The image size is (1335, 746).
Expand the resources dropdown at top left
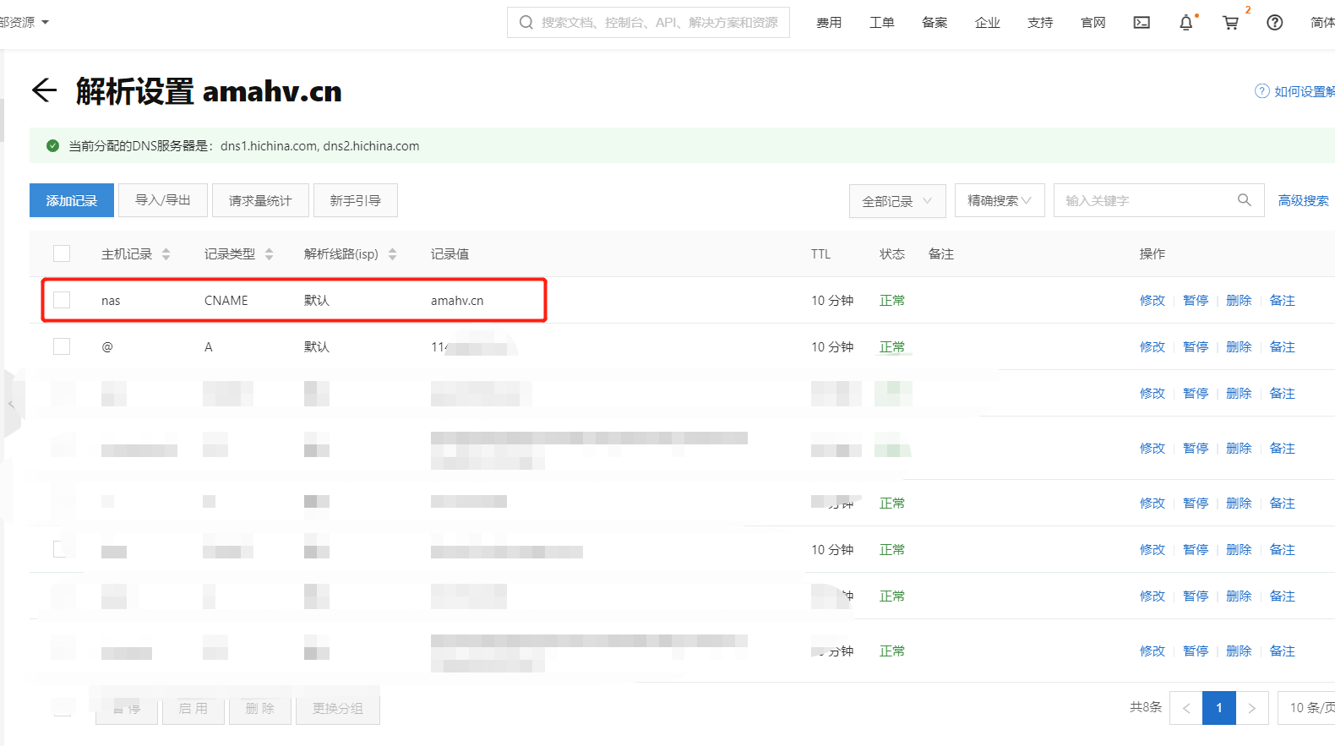pyautogui.click(x=25, y=23)
